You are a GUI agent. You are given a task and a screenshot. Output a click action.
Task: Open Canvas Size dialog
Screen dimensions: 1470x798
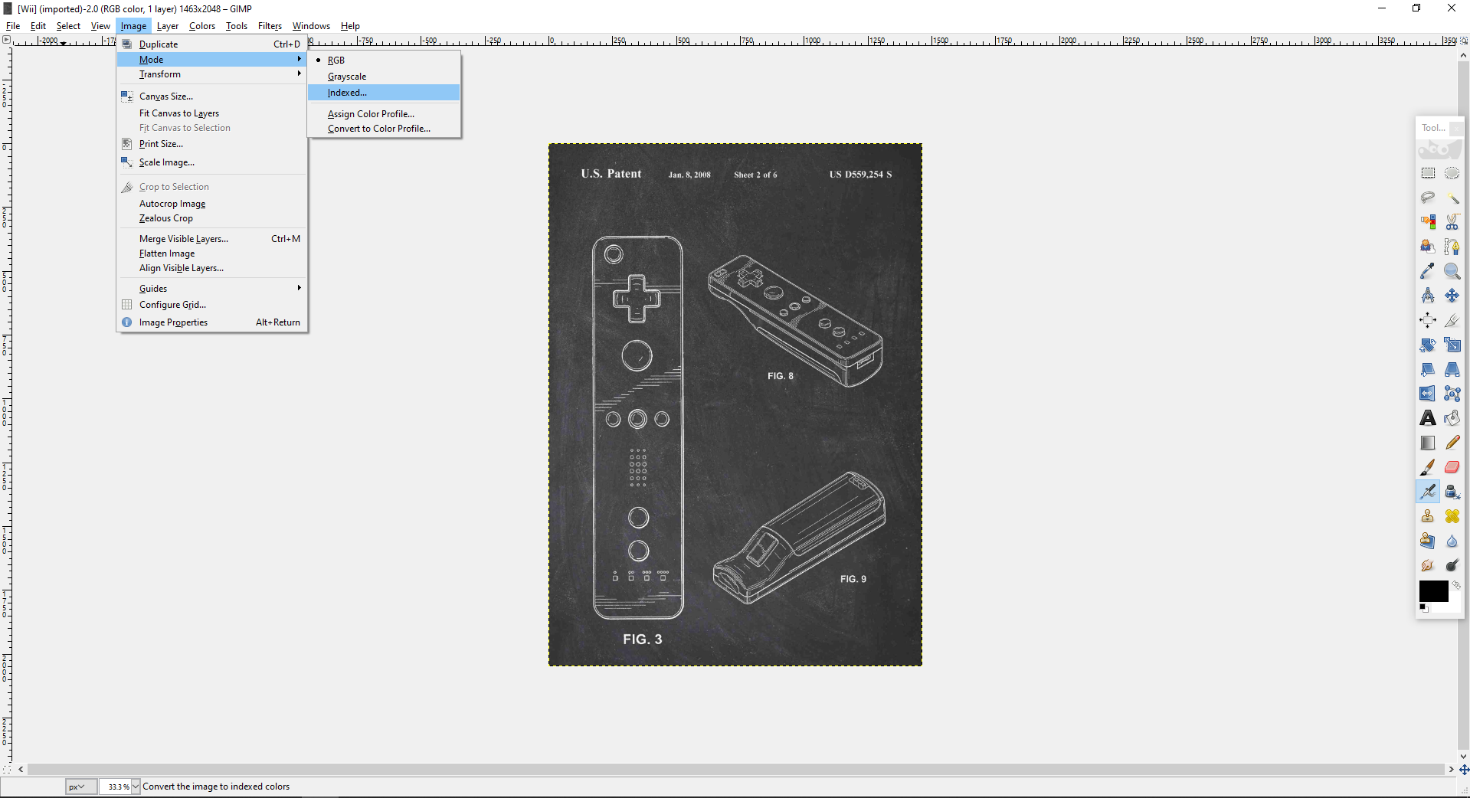point(165,96)
